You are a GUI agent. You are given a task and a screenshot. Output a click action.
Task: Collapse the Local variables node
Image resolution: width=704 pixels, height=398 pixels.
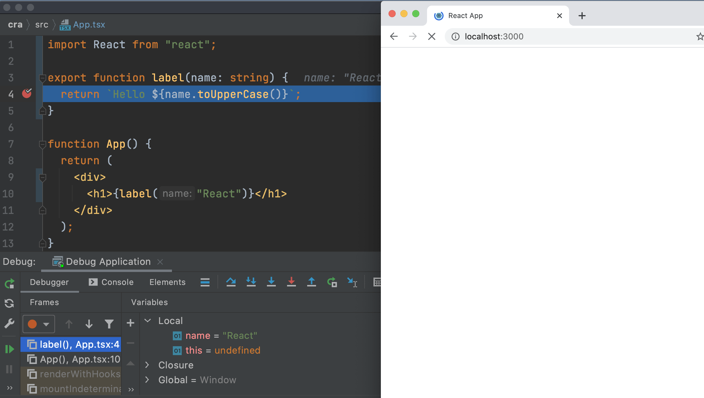148,320
